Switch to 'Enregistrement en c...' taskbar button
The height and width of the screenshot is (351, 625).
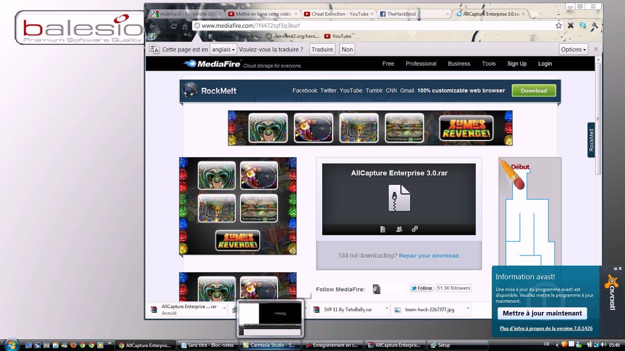[x=333, y=345]
